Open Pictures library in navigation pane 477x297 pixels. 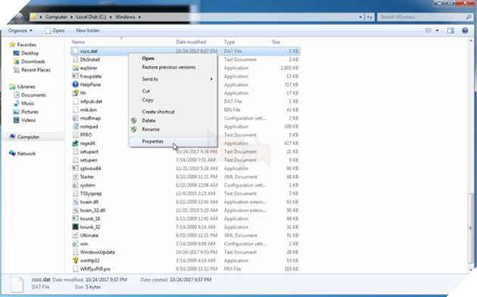coord(30,112)
